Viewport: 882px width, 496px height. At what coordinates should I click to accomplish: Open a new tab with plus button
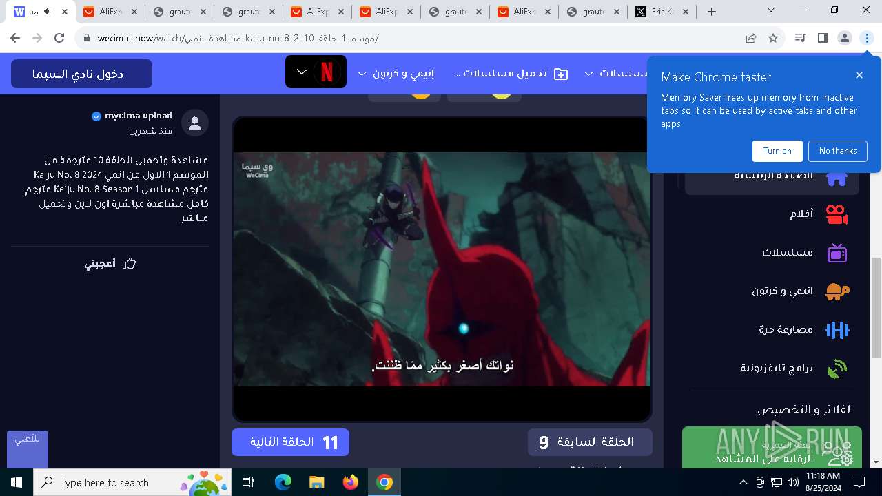(712, 12)
